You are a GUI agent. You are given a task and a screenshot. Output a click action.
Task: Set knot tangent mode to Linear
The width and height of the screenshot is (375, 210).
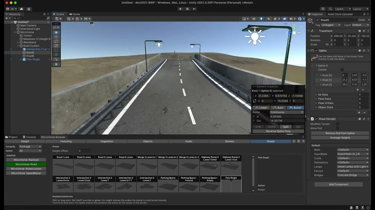click(x=261, y=108)
